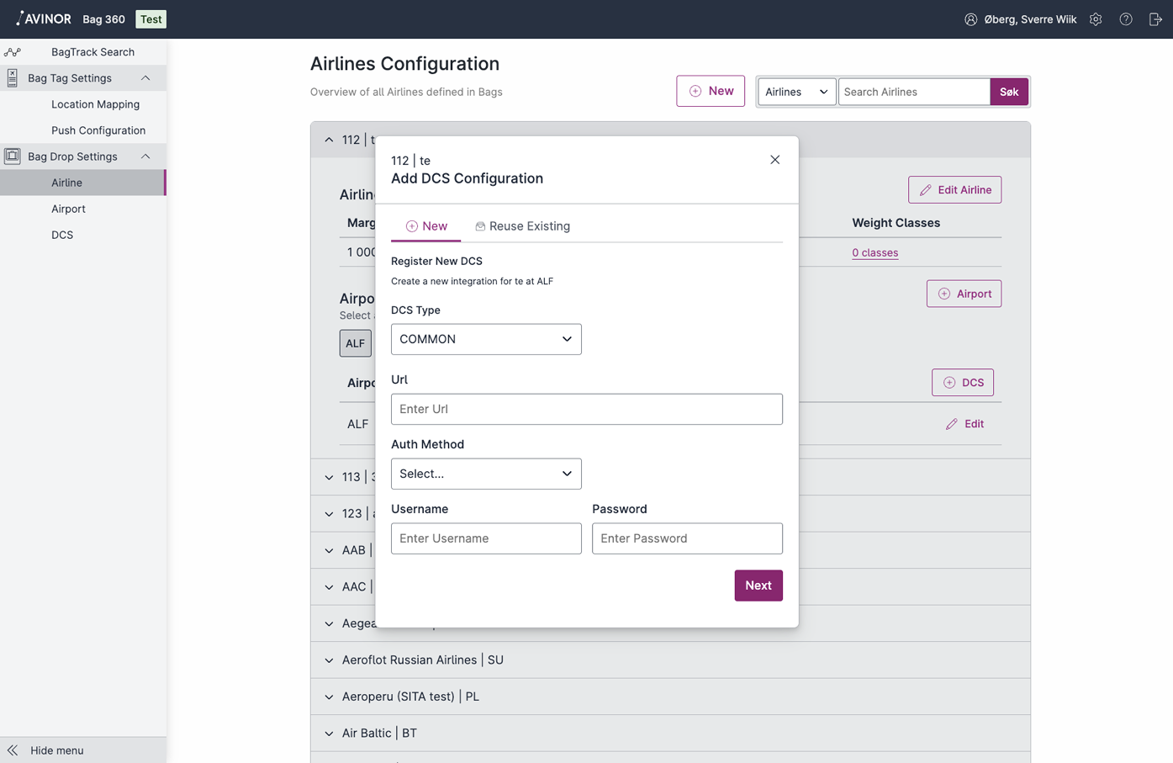Open the 0 classes link
Screen dimensions: 1173x763
874,252
